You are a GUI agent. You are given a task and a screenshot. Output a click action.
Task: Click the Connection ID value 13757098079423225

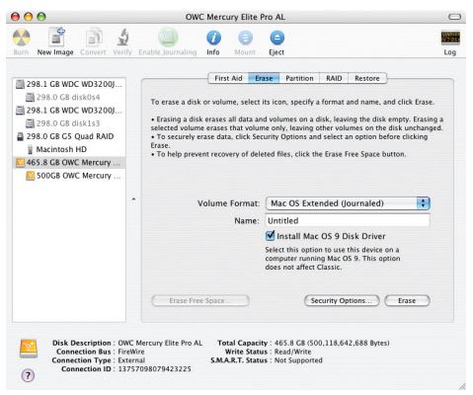point(154,369)
